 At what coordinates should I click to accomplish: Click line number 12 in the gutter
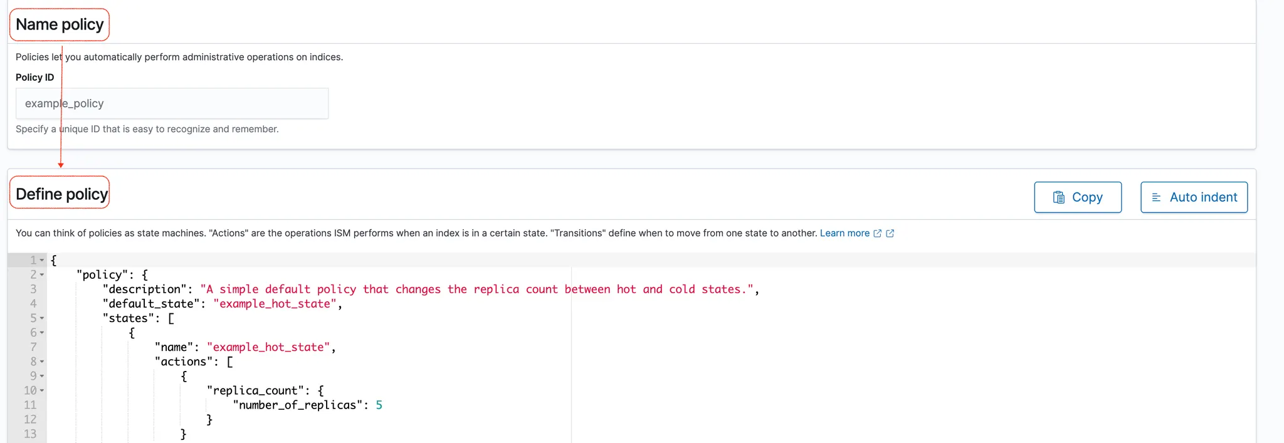point(30,419)
